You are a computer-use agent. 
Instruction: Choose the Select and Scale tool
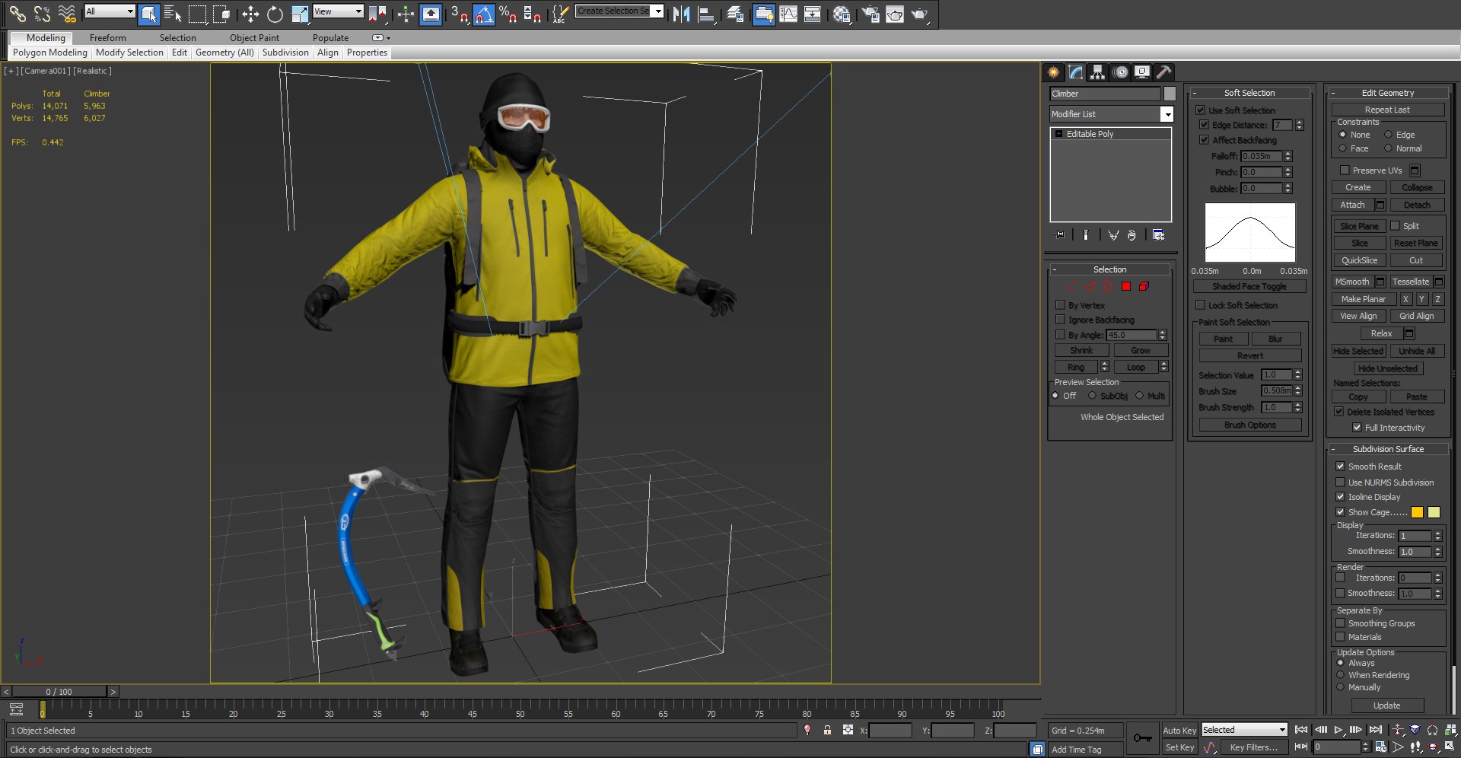coord(300,13)
